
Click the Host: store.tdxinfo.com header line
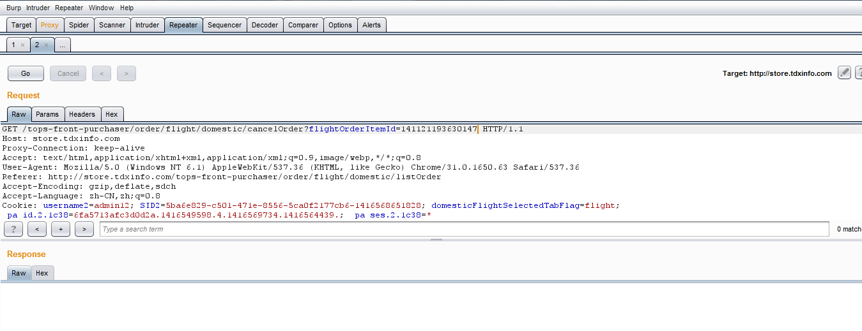[61, 138]
